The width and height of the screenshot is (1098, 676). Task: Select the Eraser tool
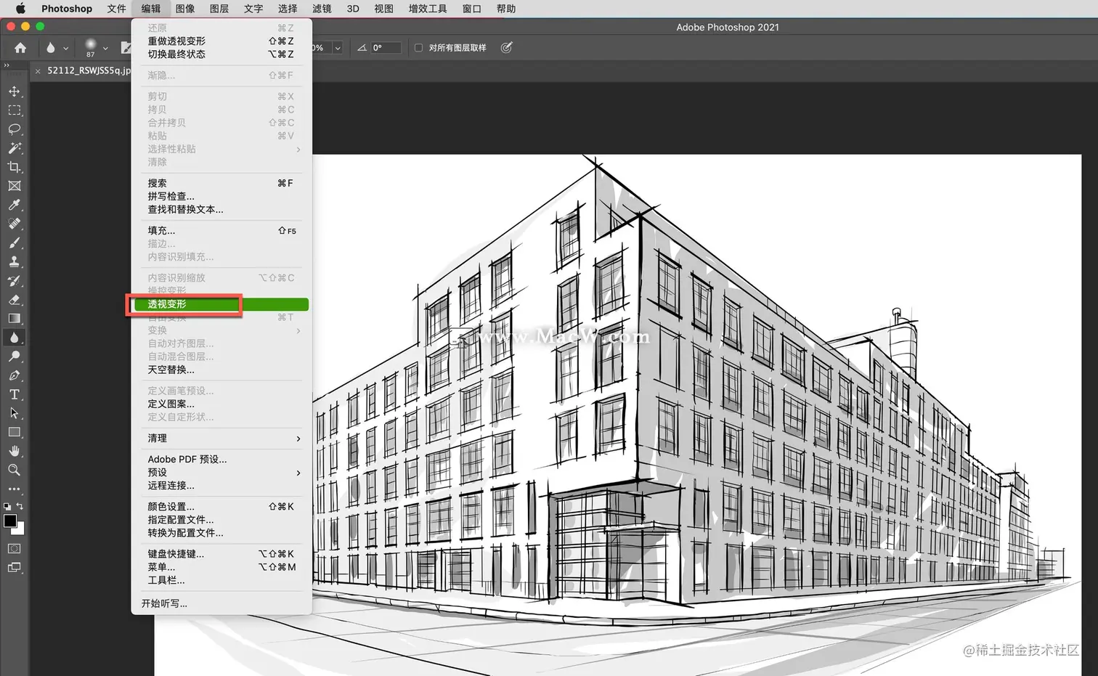point(15,300)
